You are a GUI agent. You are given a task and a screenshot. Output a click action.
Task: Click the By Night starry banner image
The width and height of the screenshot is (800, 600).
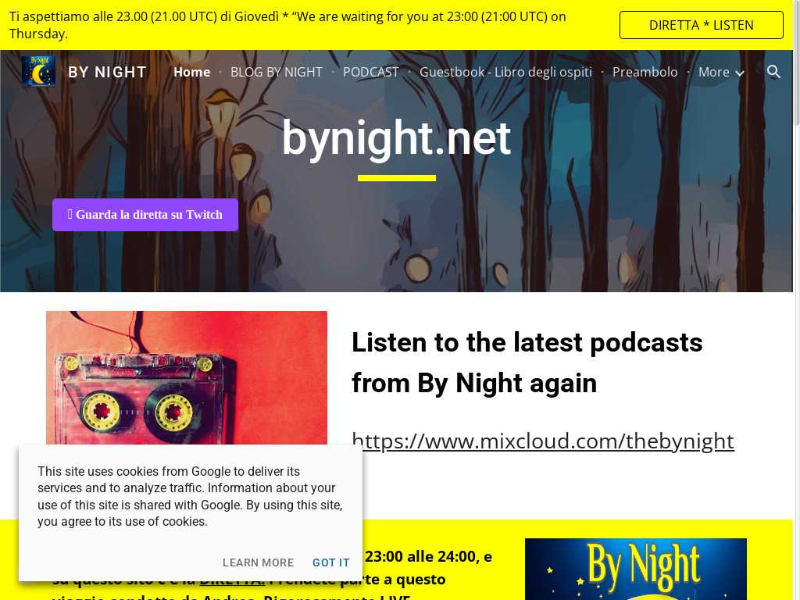click(636, 569)
